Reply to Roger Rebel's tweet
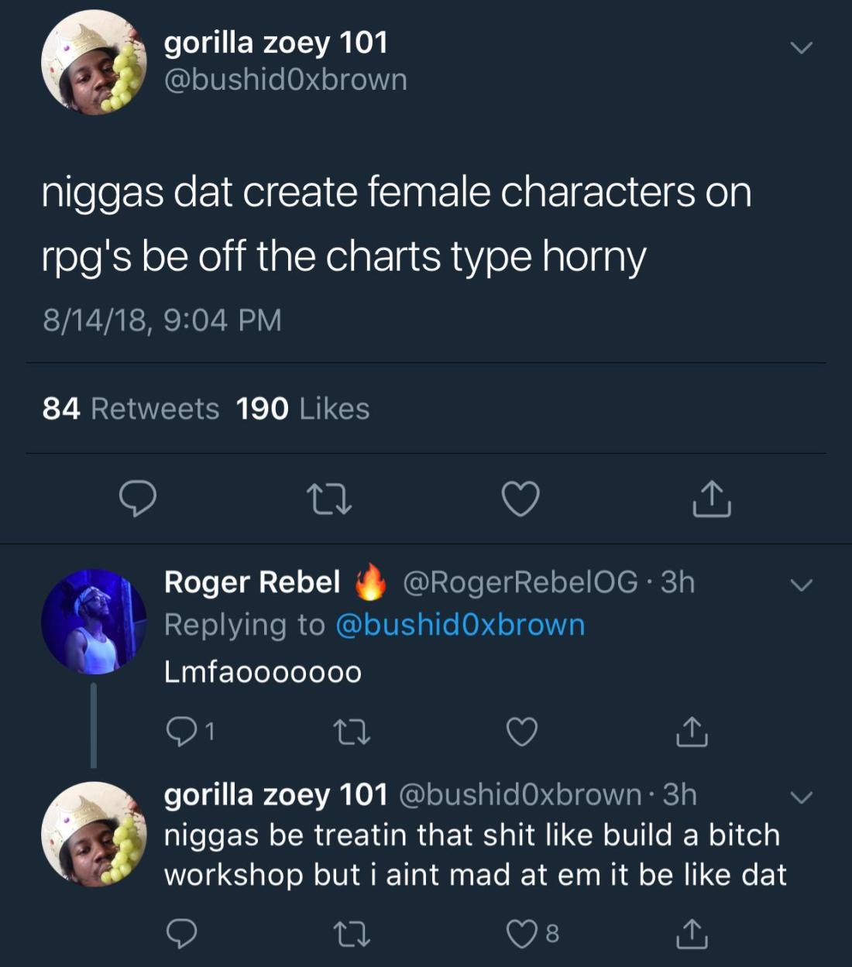Screen dimensions: 852x967 click(x=183, y=731)
